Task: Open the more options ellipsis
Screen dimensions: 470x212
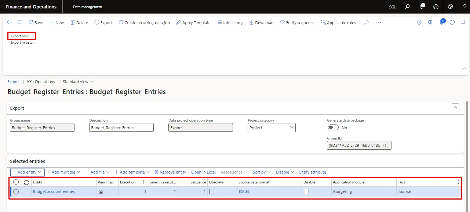Action: coord(379,22)
